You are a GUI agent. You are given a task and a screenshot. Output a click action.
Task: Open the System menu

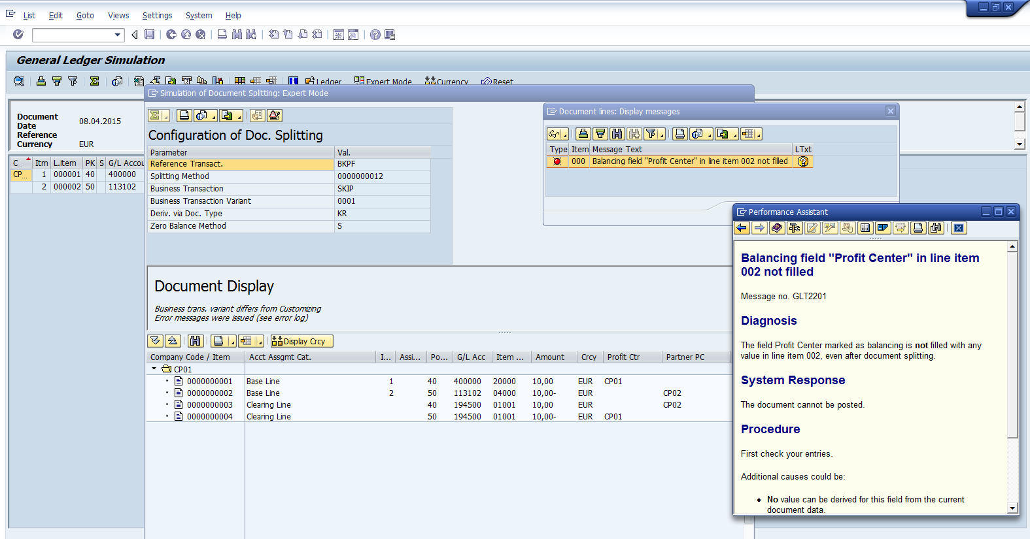(199, 16)
